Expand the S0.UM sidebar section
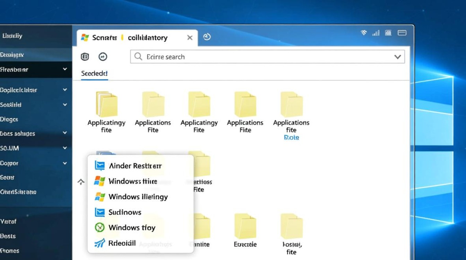The height and width of the screenshot is (260, 466). click(x=65, y=148)
